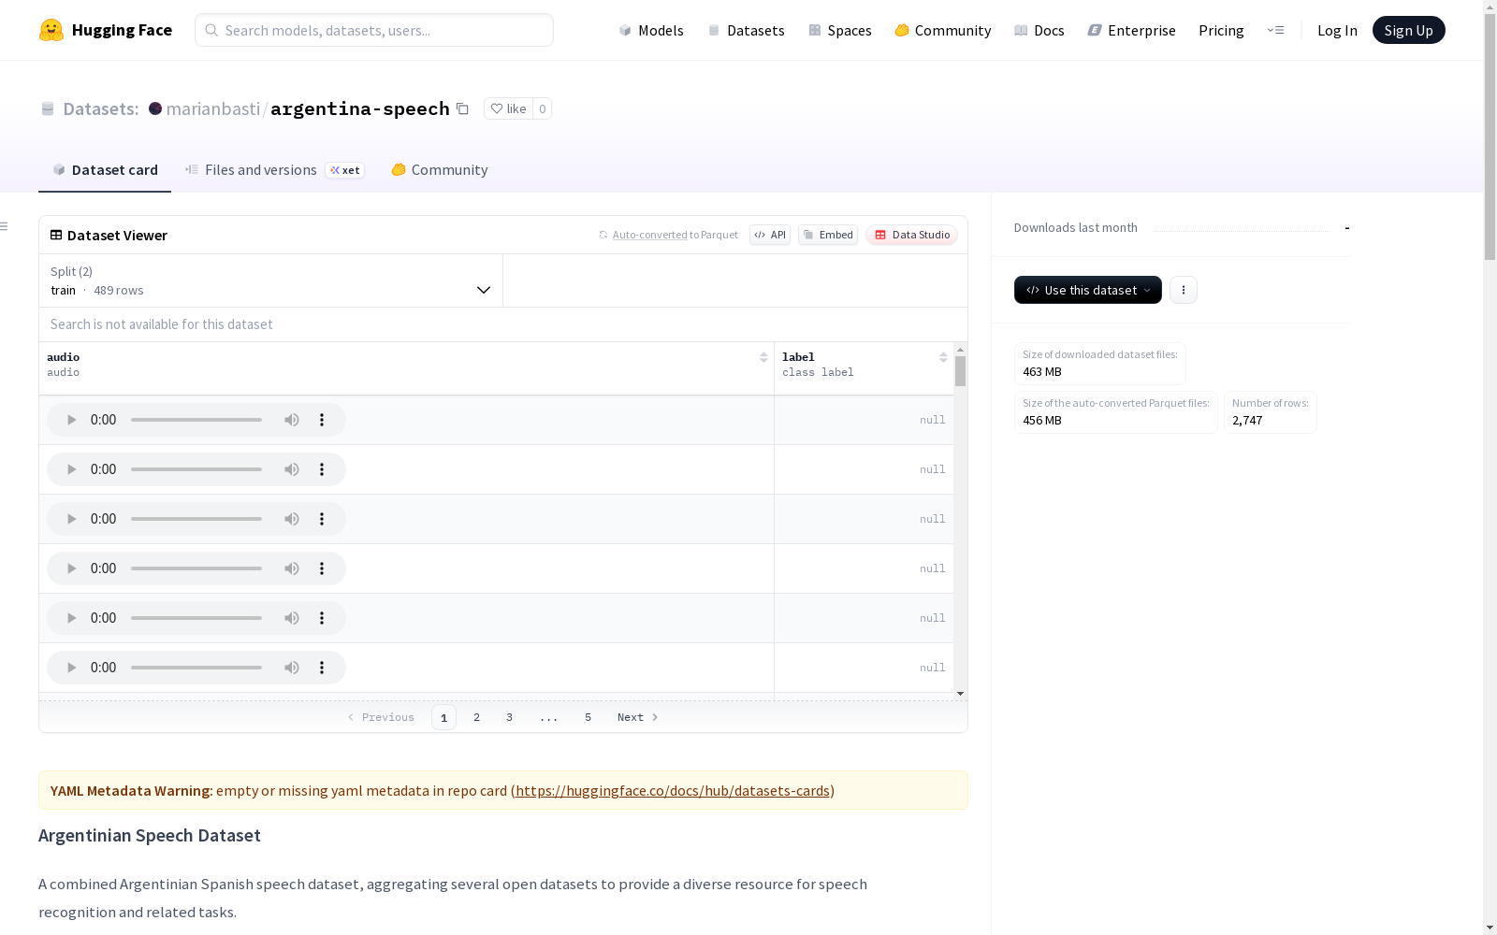
Task: Open Community in the top navigation bar
Action: (x=943, y=30)
